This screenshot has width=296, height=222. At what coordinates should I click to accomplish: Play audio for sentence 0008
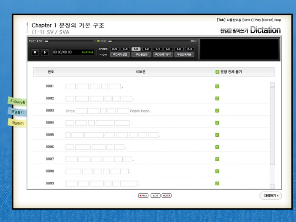[217, 171]
